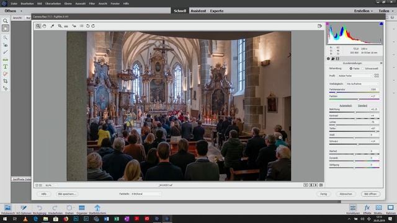Image resolution: width=397 pixels, height=223 pixels.
Task: Open the Filter menu
Action: (x=92, y=4)
